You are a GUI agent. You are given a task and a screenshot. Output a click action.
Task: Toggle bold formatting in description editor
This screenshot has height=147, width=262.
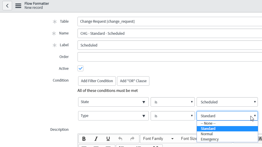(84, 139)
